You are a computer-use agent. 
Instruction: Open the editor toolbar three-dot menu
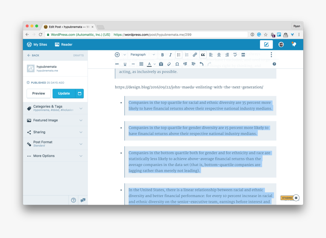(271, 55)
